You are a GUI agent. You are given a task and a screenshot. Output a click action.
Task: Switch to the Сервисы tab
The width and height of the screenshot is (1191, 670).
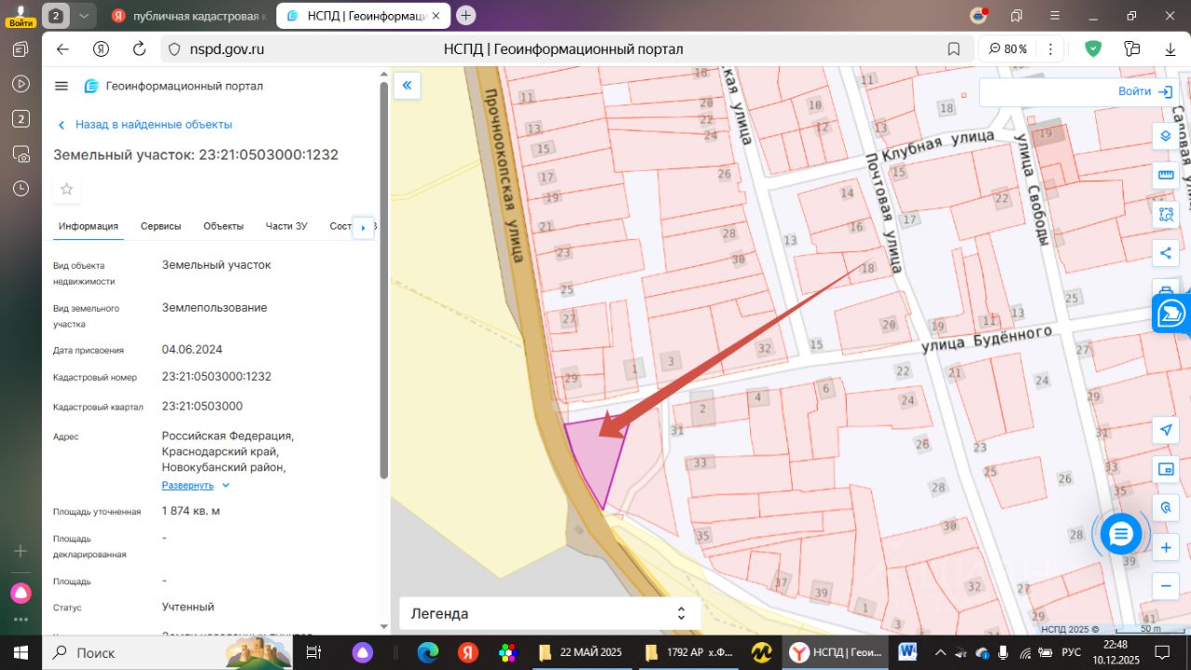tap(161, 226)
